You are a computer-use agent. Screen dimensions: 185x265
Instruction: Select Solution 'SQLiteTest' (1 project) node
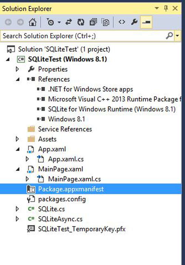pos(64,49)
